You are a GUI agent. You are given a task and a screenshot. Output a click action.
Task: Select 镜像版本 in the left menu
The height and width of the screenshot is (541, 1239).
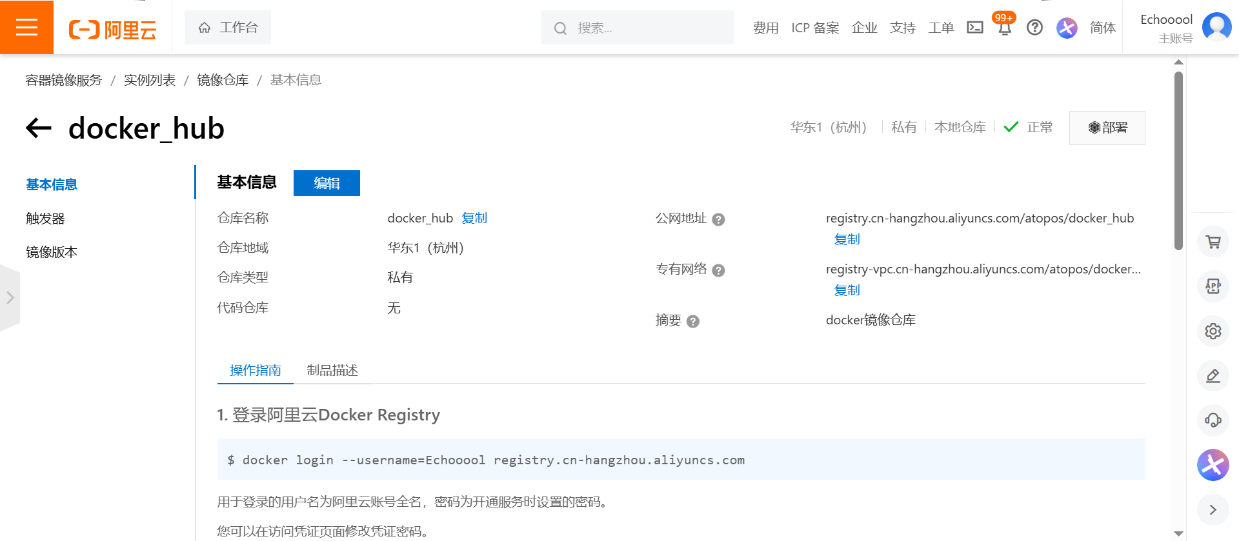coord(52,252)
